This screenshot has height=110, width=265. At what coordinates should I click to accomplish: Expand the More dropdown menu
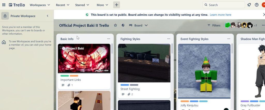[x=102, y=5]
